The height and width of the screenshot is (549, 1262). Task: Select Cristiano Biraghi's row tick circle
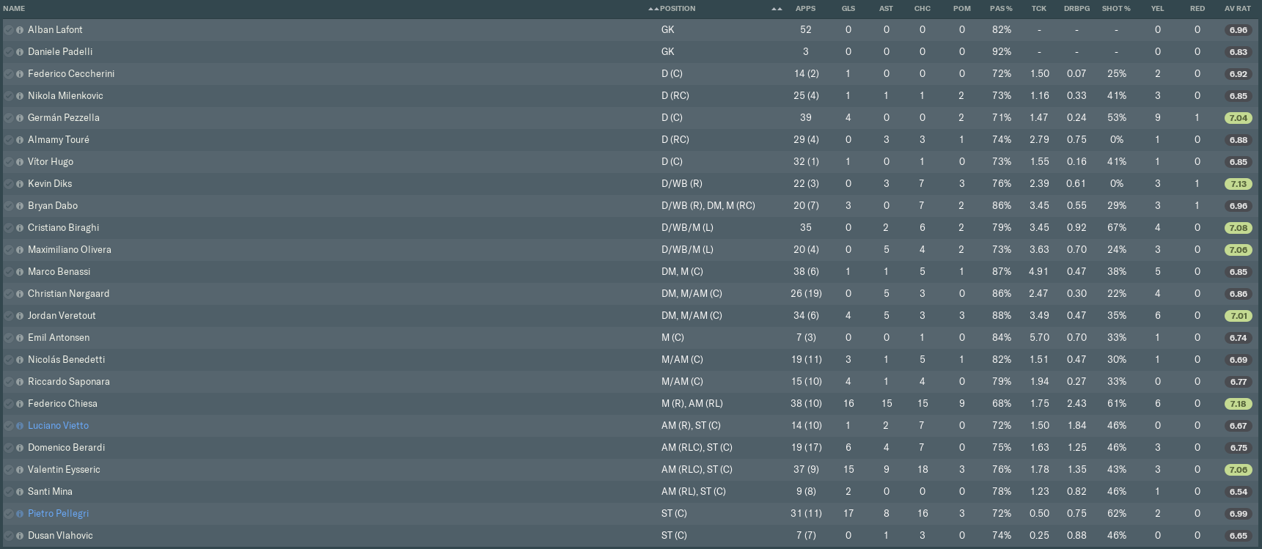(9, 228)
